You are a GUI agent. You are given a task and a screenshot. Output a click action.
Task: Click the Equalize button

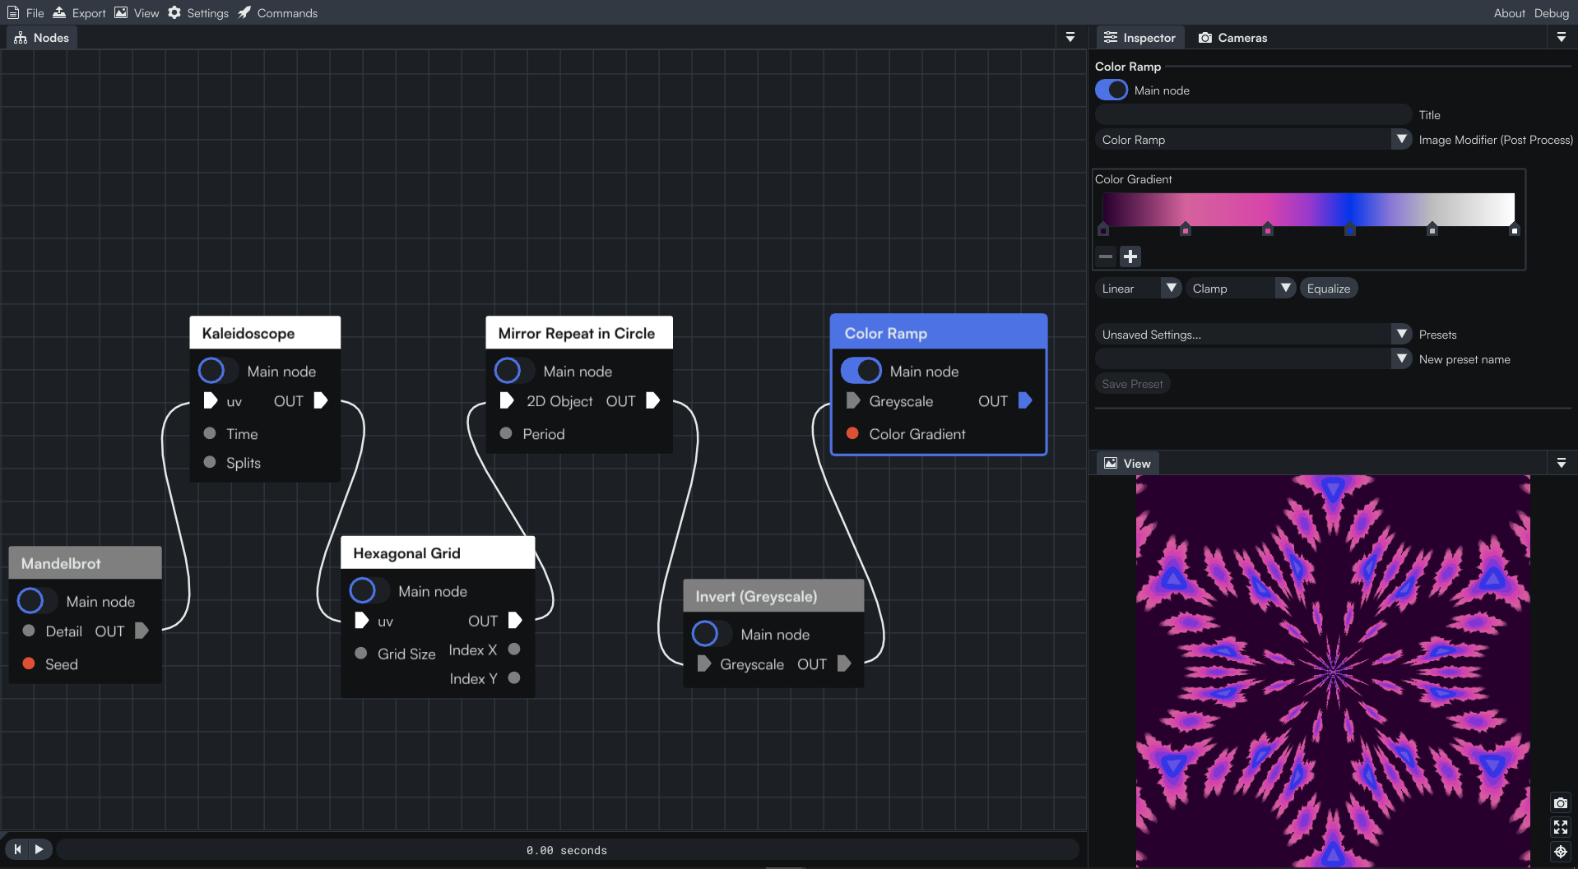coord(1329,289)
